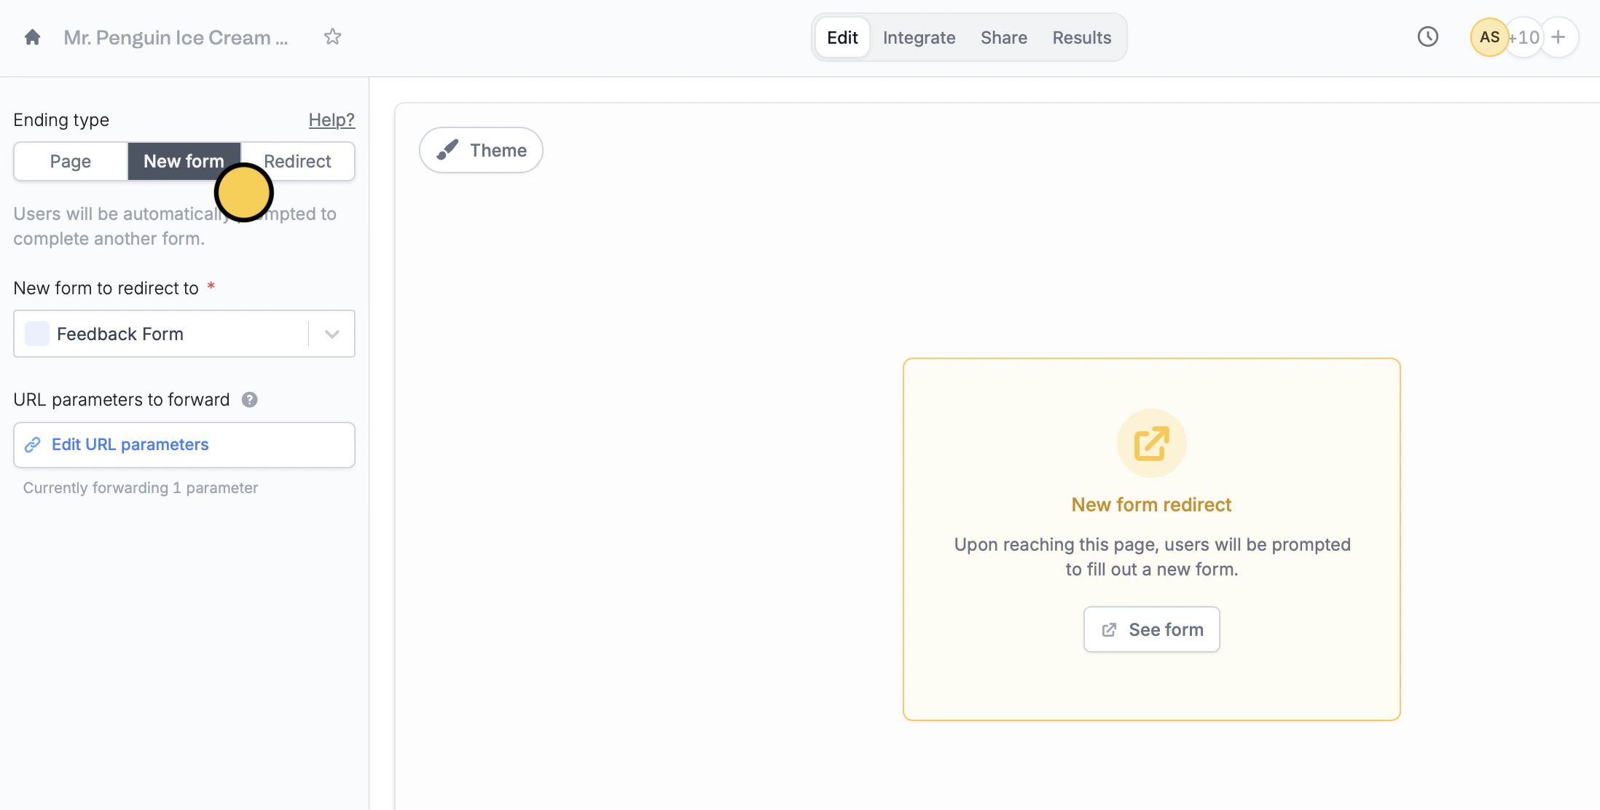Expand the Feedback Form dropdown chevron
This screenshot has width=1600, height=810.
tap(332, 334)
